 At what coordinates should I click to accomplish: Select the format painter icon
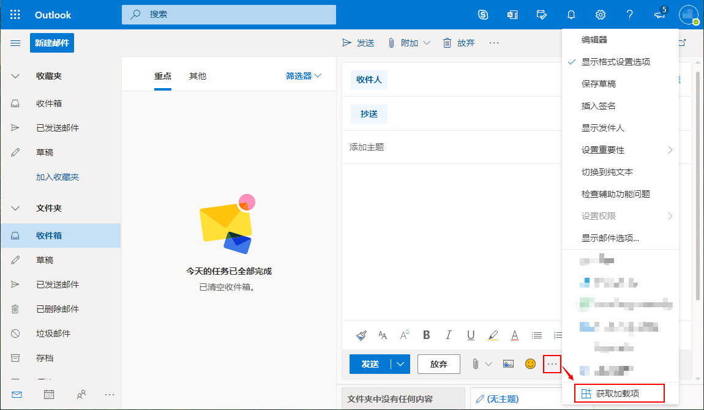point(361,335)
